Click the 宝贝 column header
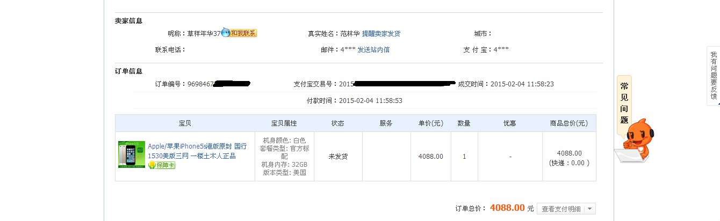Screen dimensions: 720x221 185,123
